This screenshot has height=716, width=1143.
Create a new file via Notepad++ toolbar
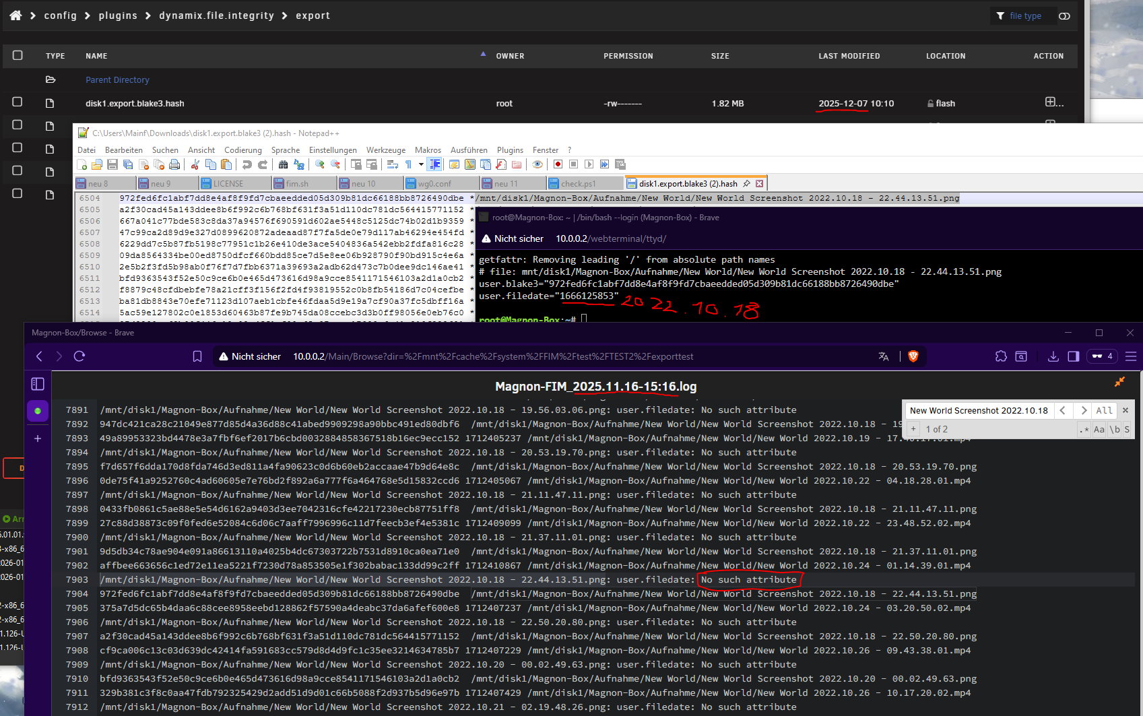pyautogui.click(x=82, y=164)
